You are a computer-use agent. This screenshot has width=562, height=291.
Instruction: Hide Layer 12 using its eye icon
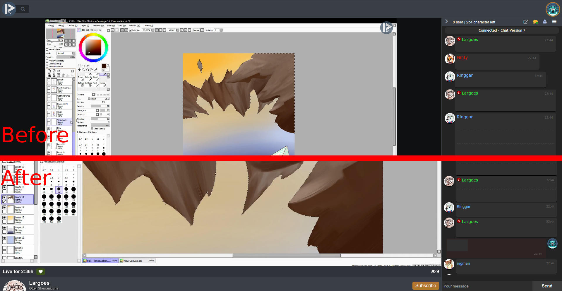point(4,238)
